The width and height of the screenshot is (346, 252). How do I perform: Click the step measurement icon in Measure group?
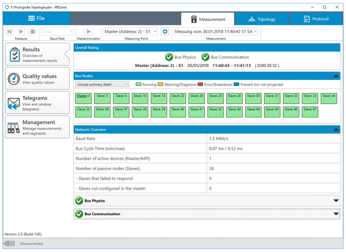[x=10, y=31]
